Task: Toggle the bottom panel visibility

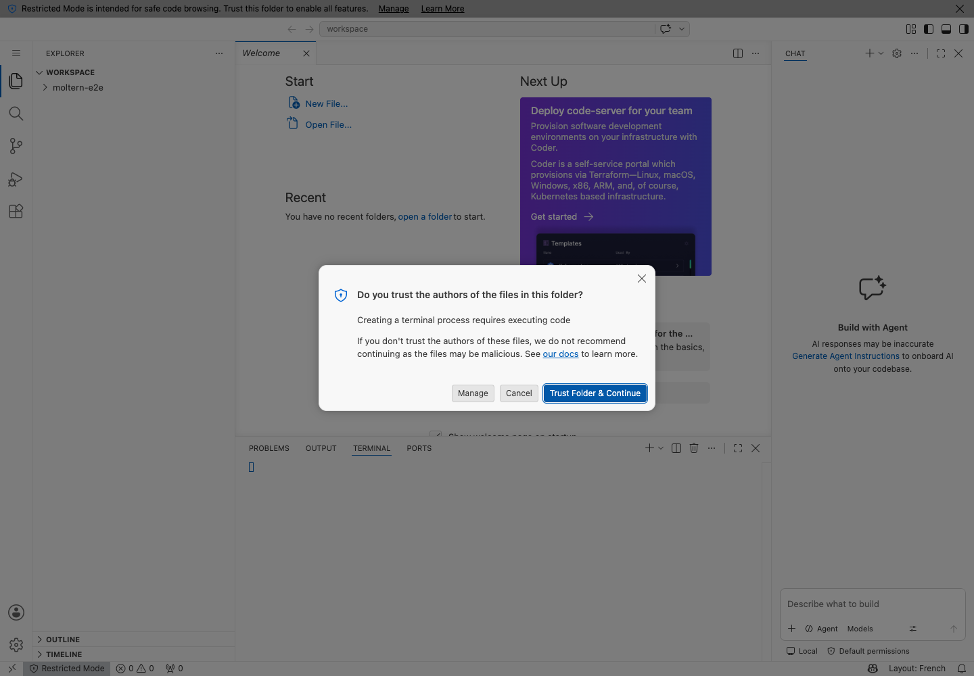Action: click(x=946, y=29)
